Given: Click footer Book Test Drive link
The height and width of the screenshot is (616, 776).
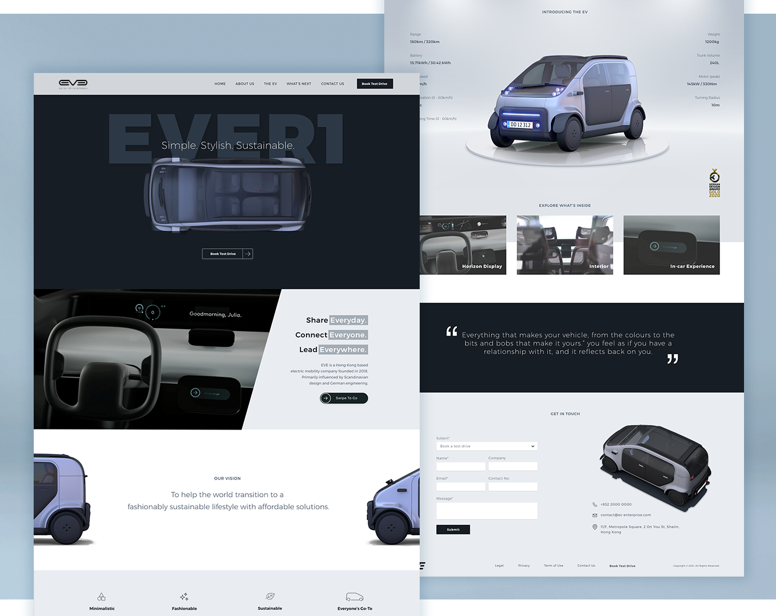Looking at the screenshot, I should point(622,566).
